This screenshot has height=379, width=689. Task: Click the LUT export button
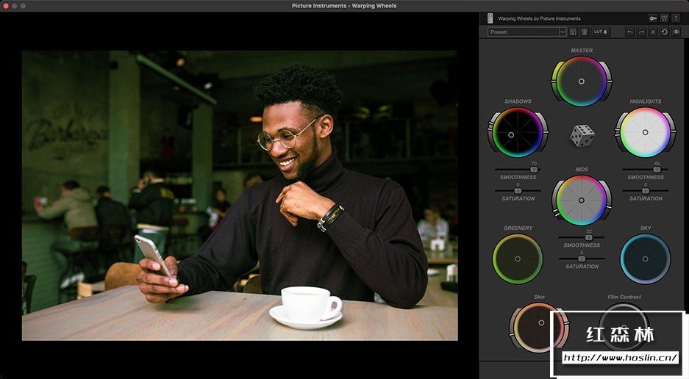pos(601,32)
